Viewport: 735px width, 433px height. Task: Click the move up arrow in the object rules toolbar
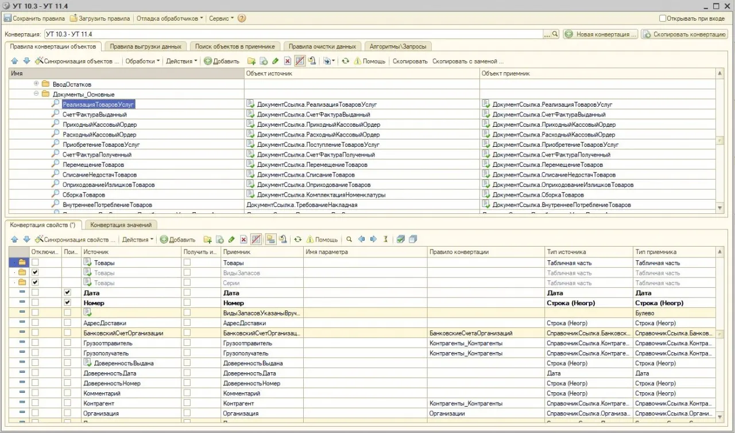click(15, 61)
